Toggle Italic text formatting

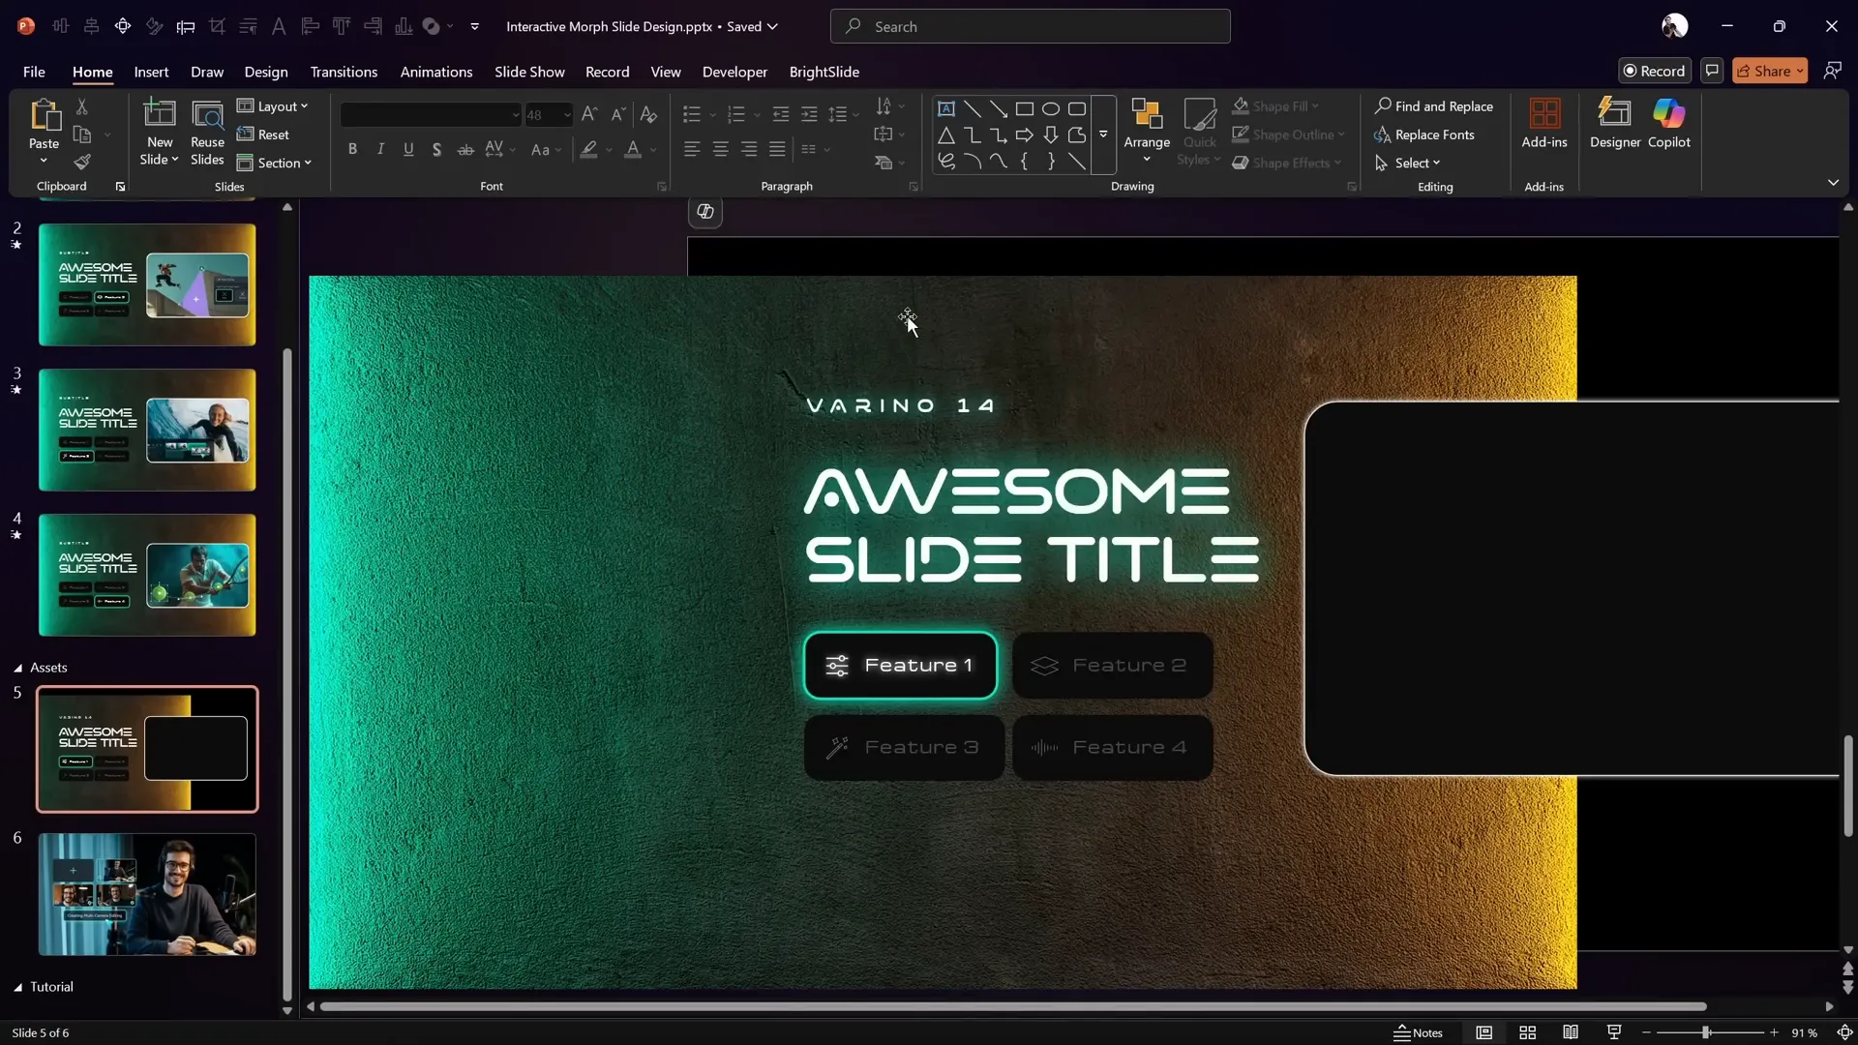click(380, 149)
